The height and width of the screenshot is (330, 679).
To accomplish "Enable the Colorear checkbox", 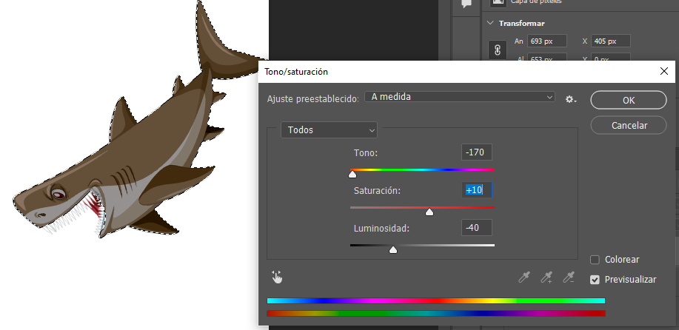I will click(x=595, y=260).
